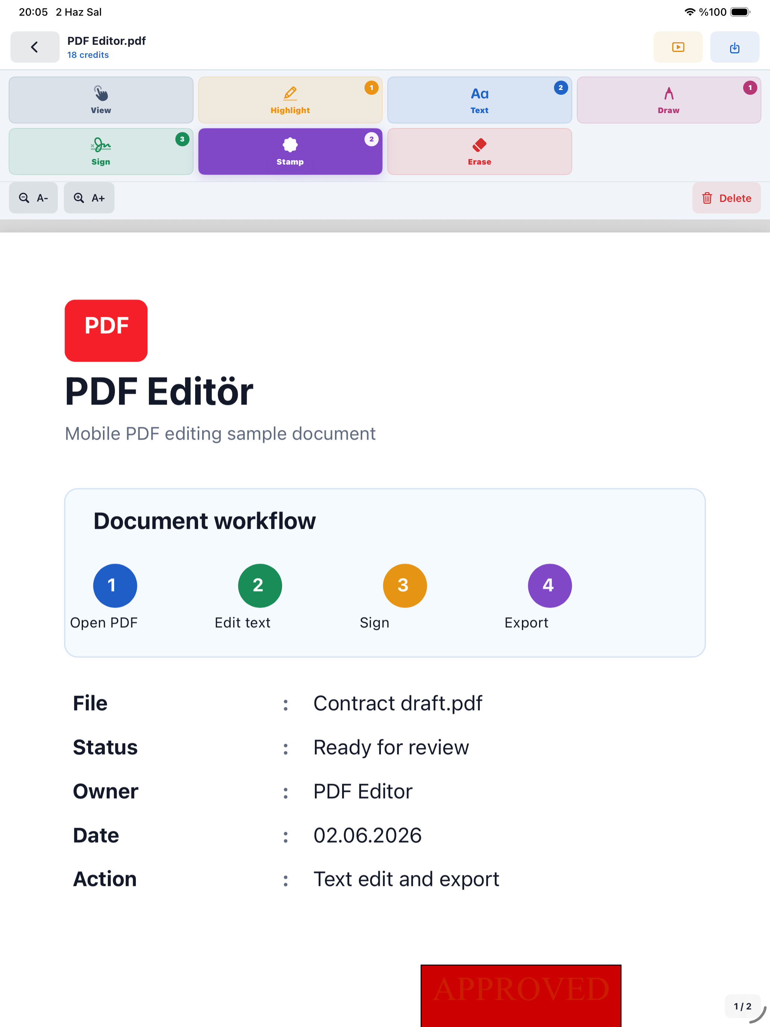
Task: Tap the 20:05 clock
Action: pos(33,12)
